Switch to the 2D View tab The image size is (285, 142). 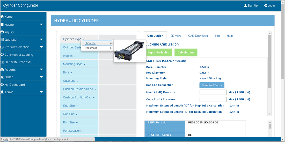(x=176, y=36)
